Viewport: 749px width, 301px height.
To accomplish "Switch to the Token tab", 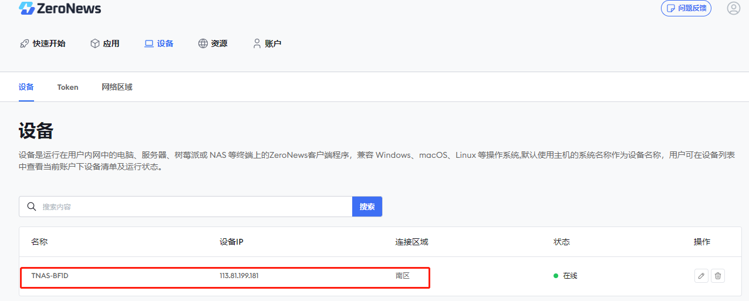I will tap(68, 87).
